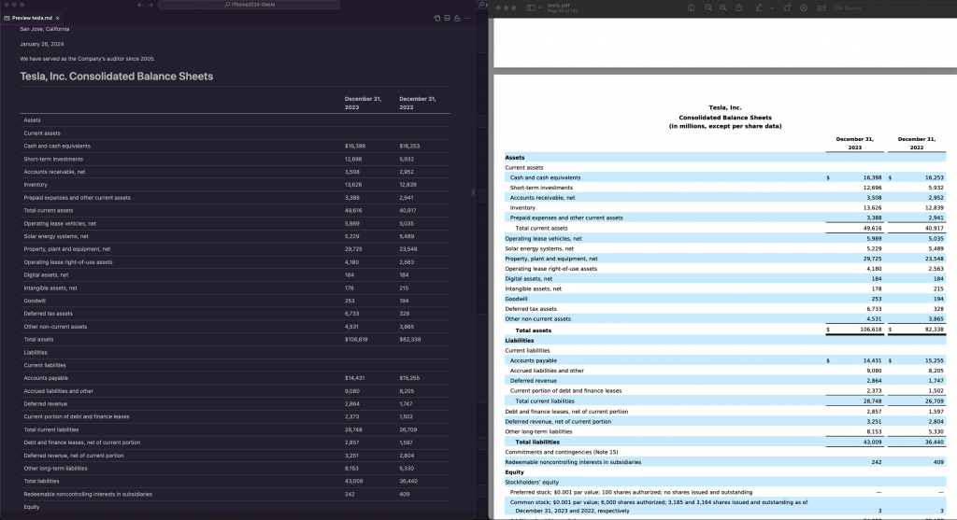The image size is (957, 520).
Task: Click 'Accrued liabilities and other' in the PDF
Action: 547,371
